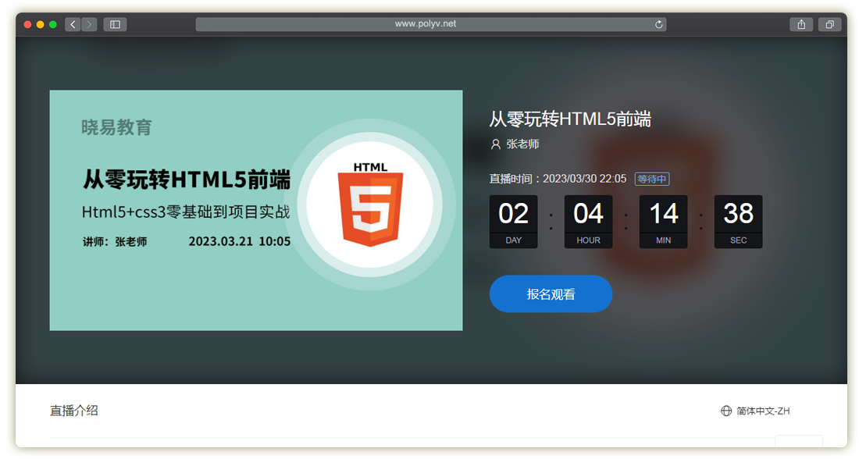The height and width of the screenshot is (459, 859).
Task: Expand the 简体中文-ZH language selector
Action: click(x=763, y=411)
